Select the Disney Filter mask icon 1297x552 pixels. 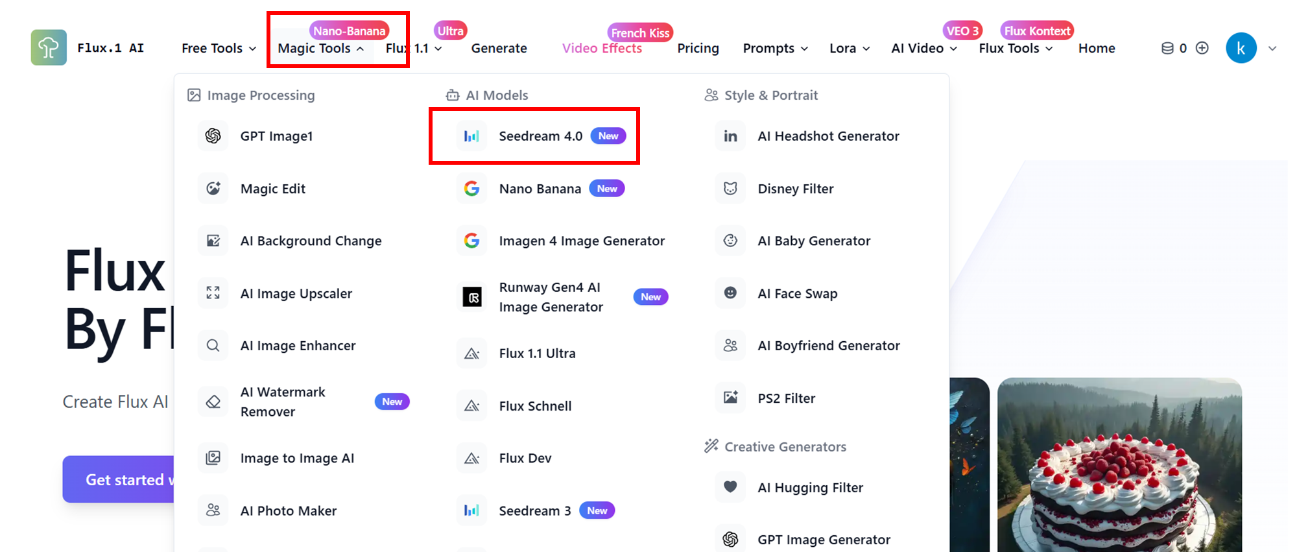point(731,189)
